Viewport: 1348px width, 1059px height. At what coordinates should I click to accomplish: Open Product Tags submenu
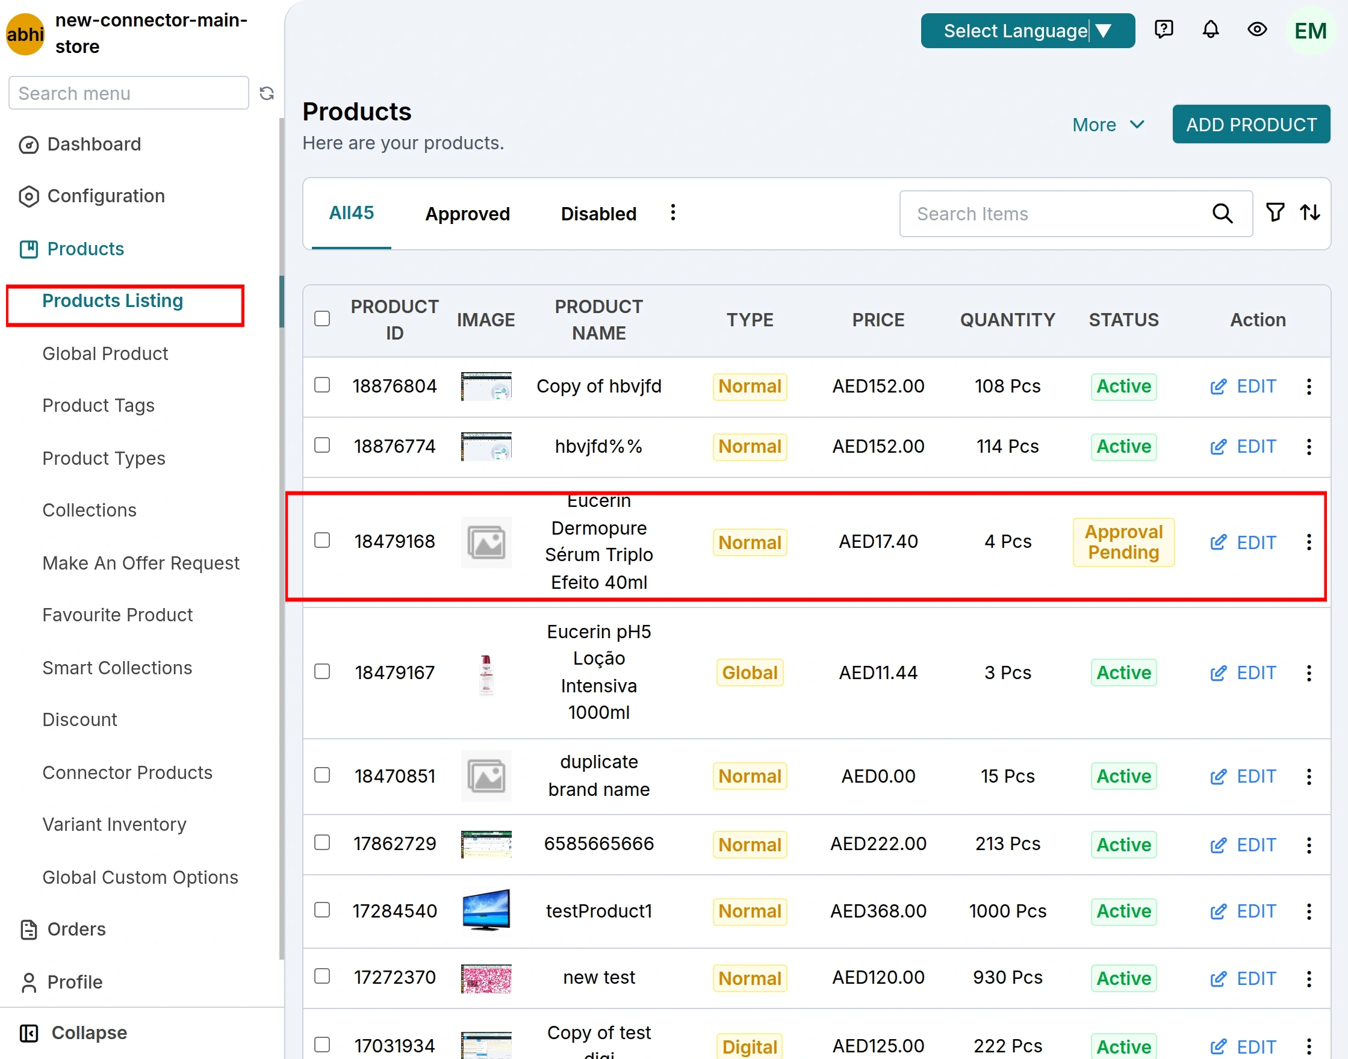98,406
